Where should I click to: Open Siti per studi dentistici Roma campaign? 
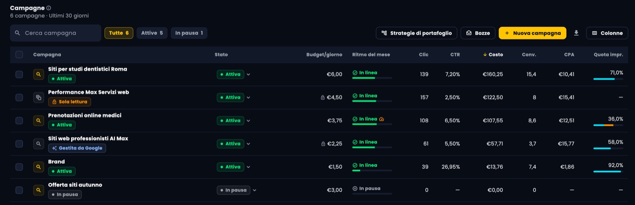88,69
